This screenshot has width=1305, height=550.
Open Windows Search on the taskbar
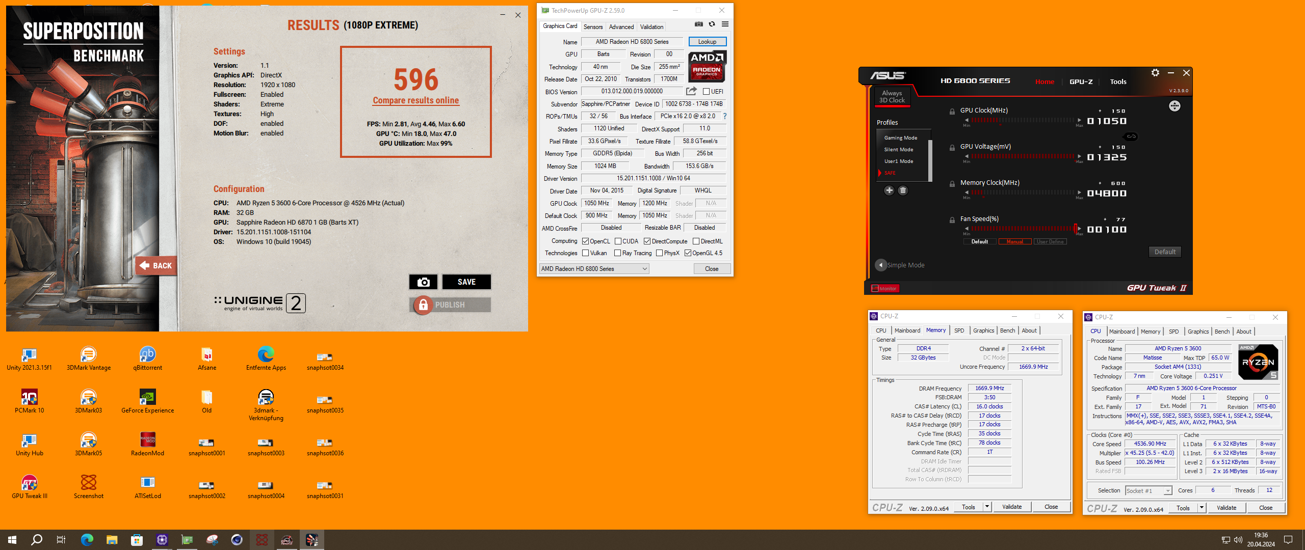coord(37,540)
